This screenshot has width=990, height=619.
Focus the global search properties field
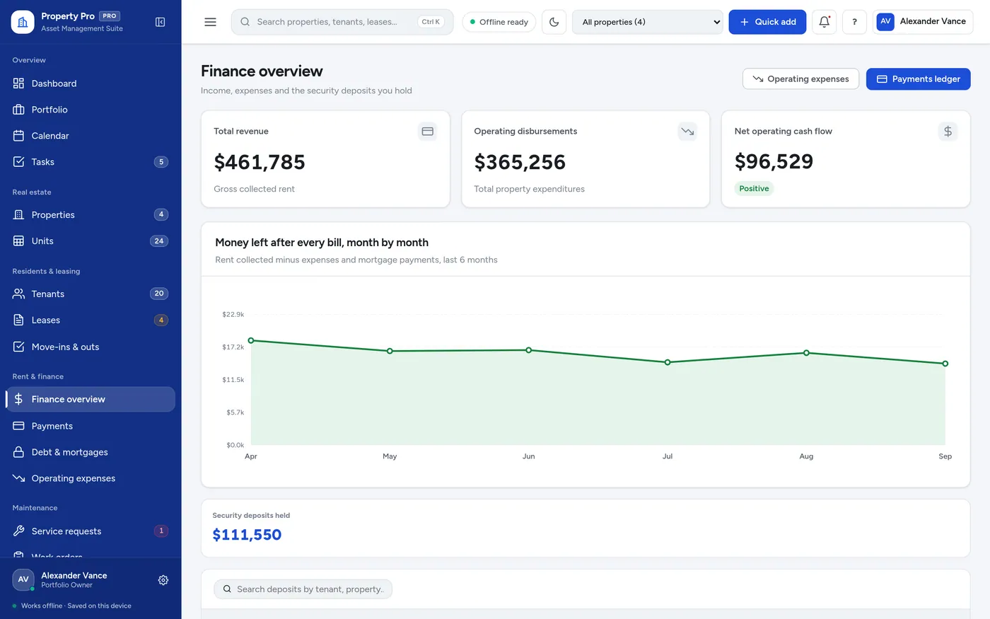(342, 22)
